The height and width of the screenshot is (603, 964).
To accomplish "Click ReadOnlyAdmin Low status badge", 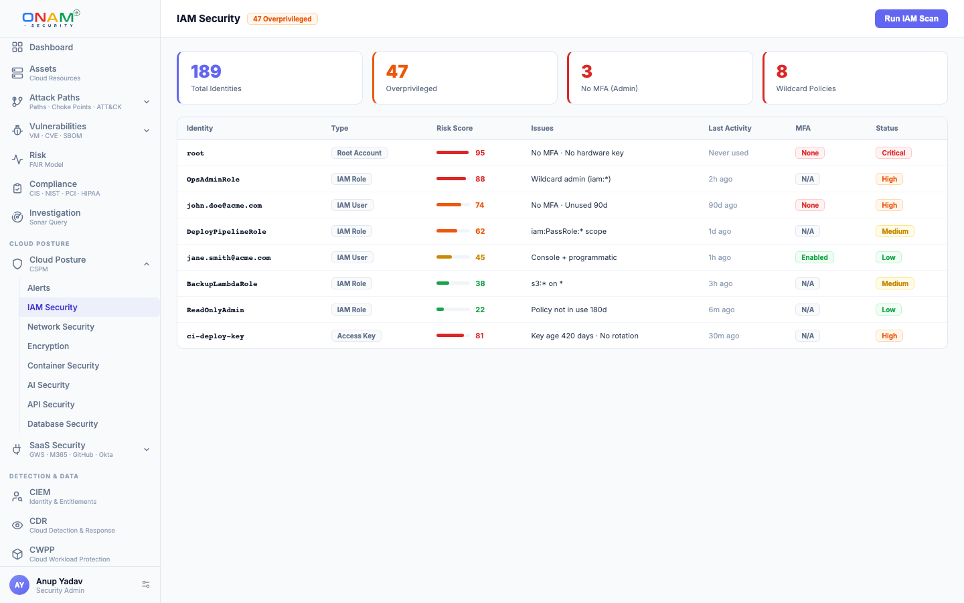I will pyautogui.click(x=888, y=310).
